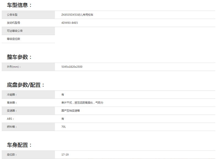Click the 车型信息 section heading

[20, 5]
